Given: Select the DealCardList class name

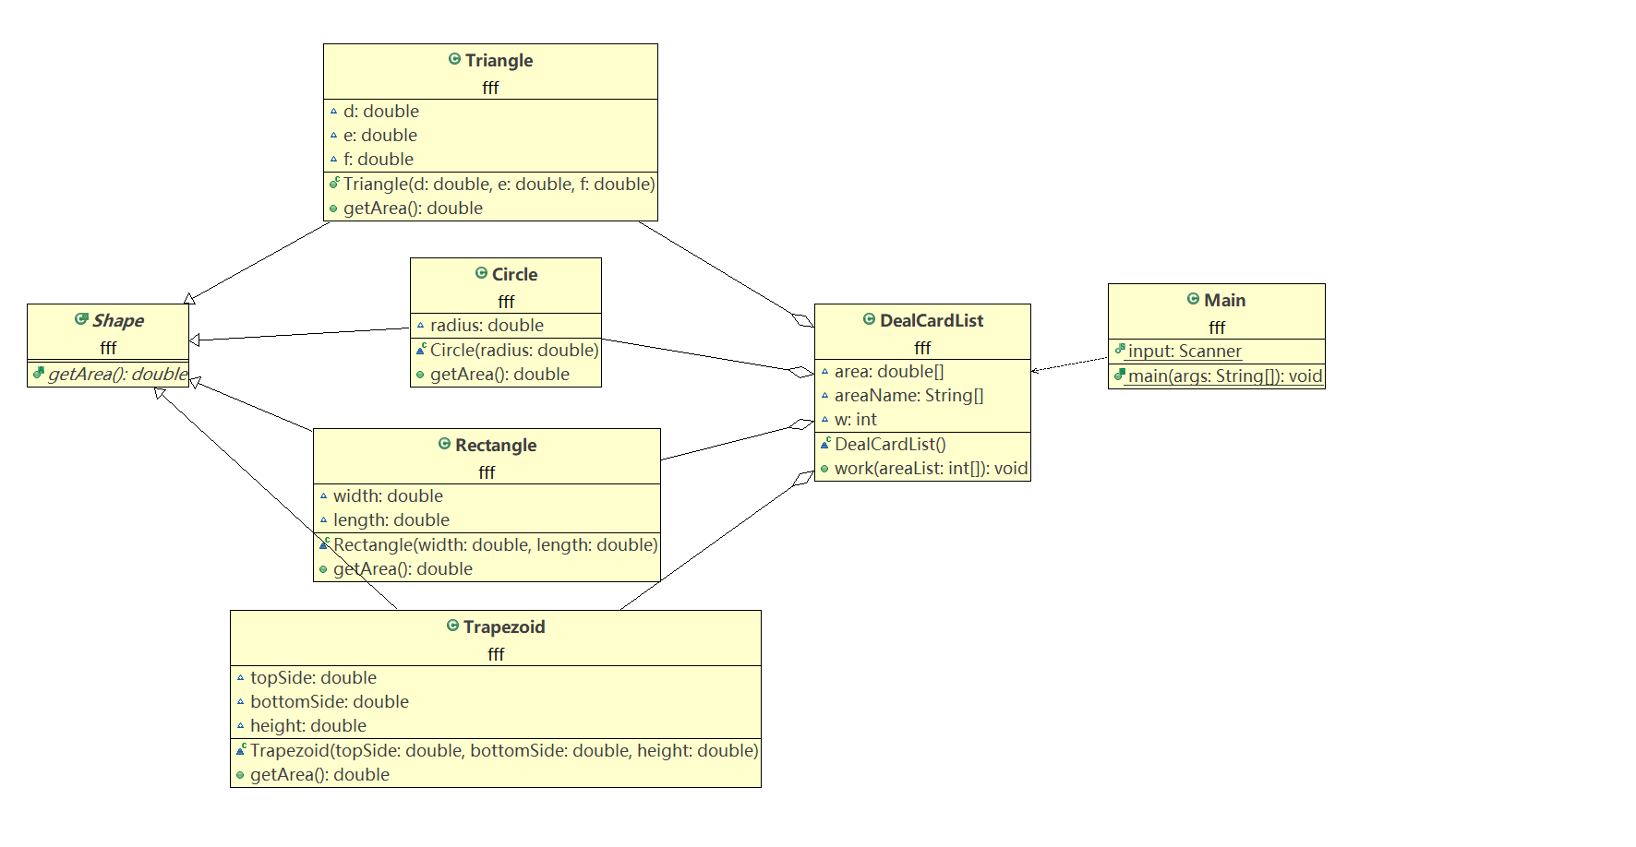Looking at the screenshot, I should pos(932,320).
